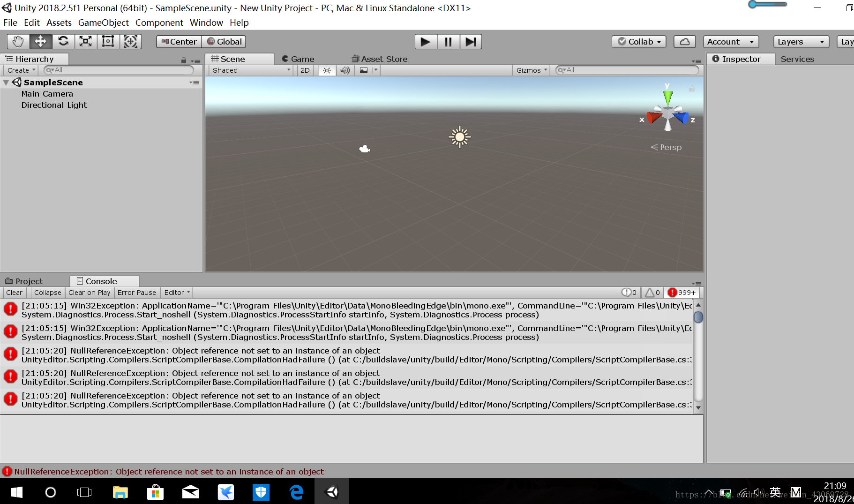
Task: Toggle the Hierarchy panel lock icon
Action: [184, 60]
